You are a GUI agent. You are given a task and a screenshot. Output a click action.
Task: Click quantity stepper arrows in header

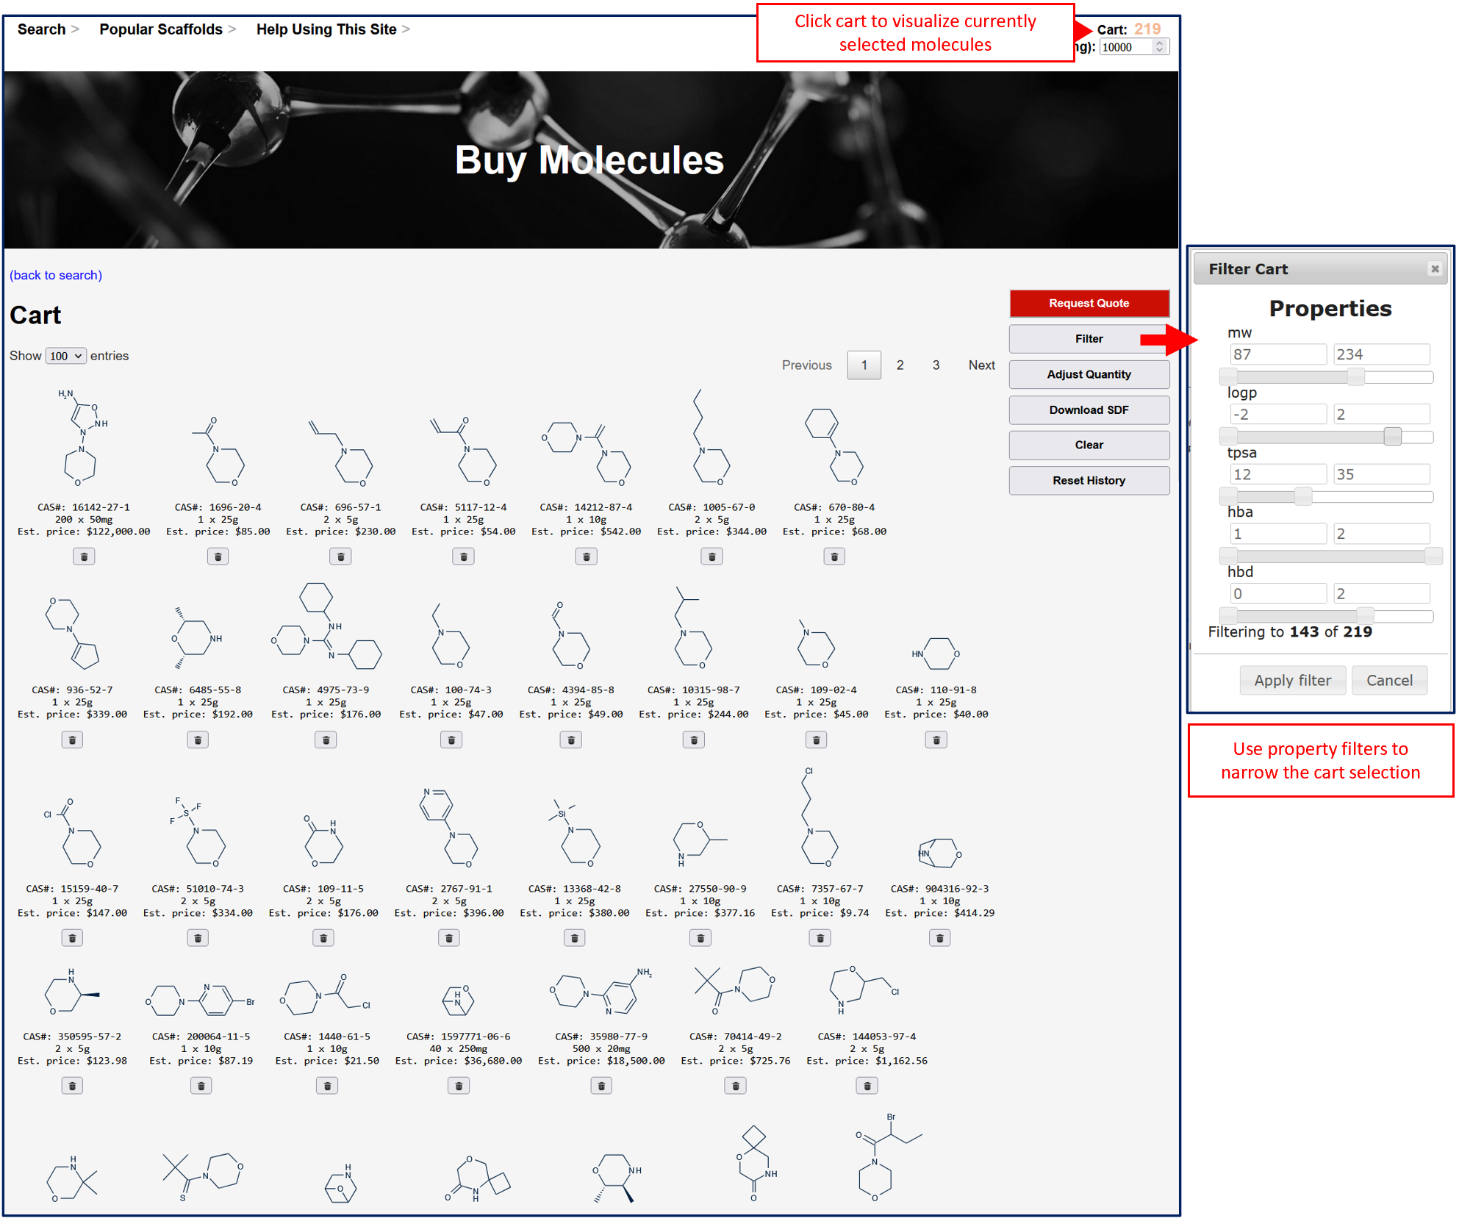pos(1159,46)
